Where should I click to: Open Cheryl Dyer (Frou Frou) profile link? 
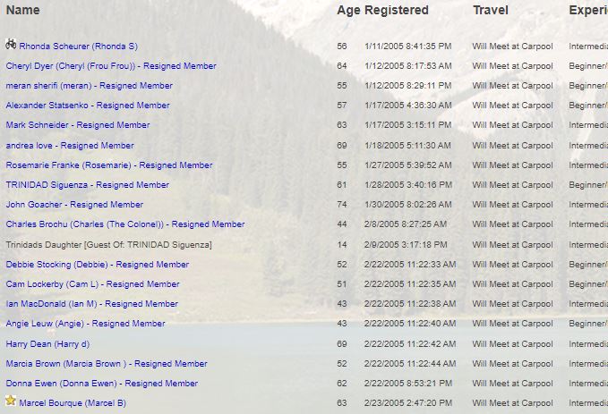click(111, 66)
